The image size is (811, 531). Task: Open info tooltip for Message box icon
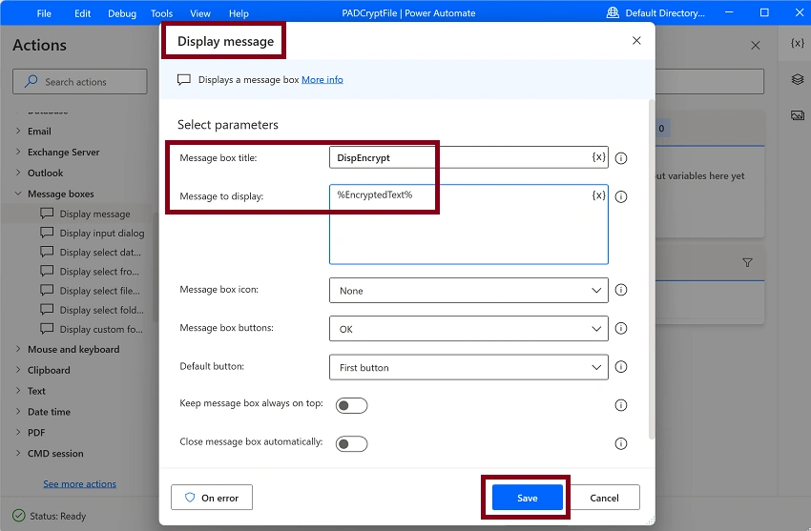621,290
